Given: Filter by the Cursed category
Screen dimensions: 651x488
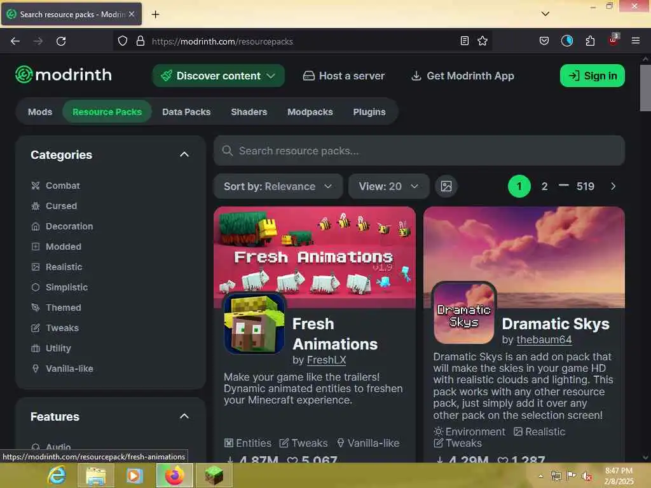Looking at the screenshot, I should pyautogui.click(x=54, y=206).
